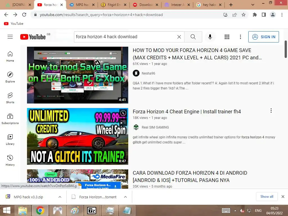Expand options for Forza Horizon torrent download
288x216 pixels.
click(x=125, y=197)
